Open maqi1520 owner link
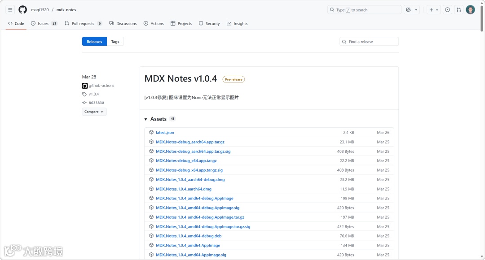Viewport: 485px width, 260px height. pos(40,10)
